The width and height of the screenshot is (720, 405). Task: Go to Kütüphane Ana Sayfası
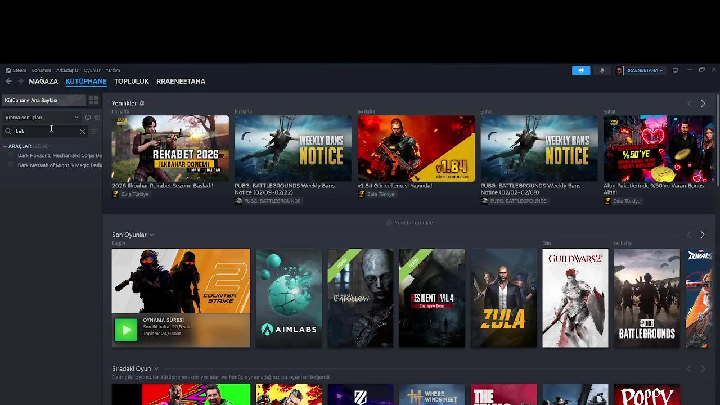[44, 100]
